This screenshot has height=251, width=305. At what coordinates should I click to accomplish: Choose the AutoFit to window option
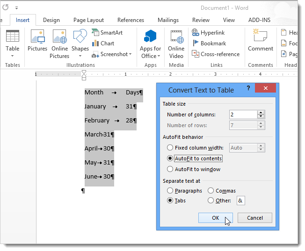[x=170, y=169]
